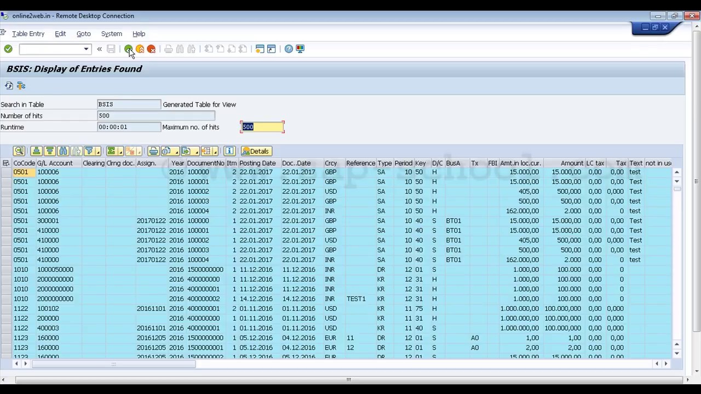Click the settings icon beside Refresh
This screenshot has height=394, width=701.
point(21,86)
